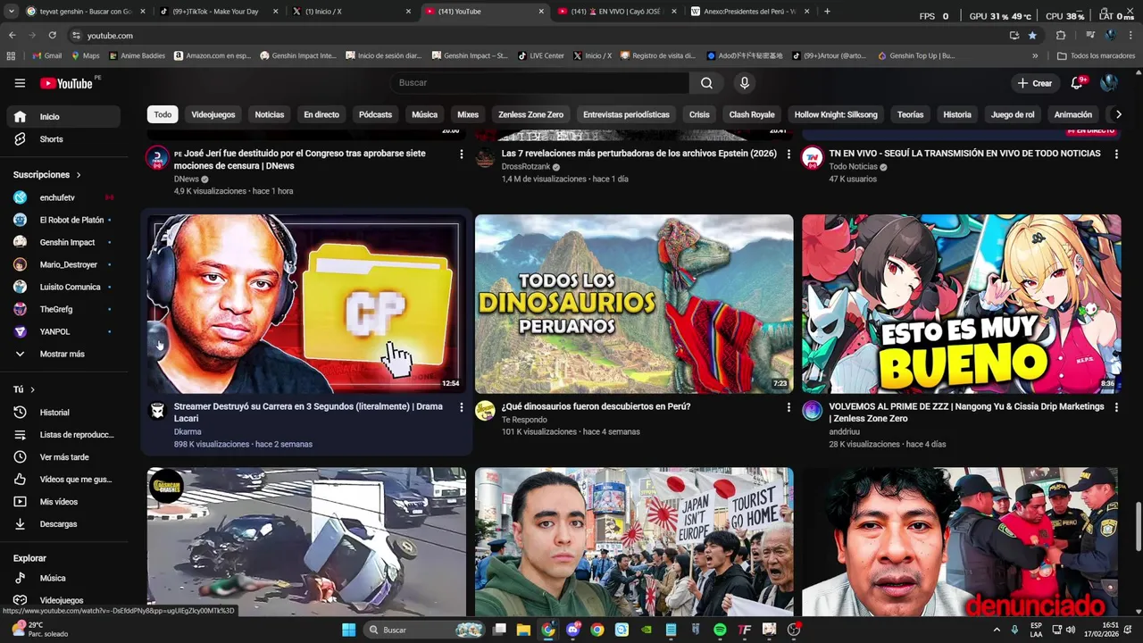Open Streamer Destruyó su Carrera thumbnail
The width and height of the screenshot is (1143, 643).
click(x=306, y=304)
